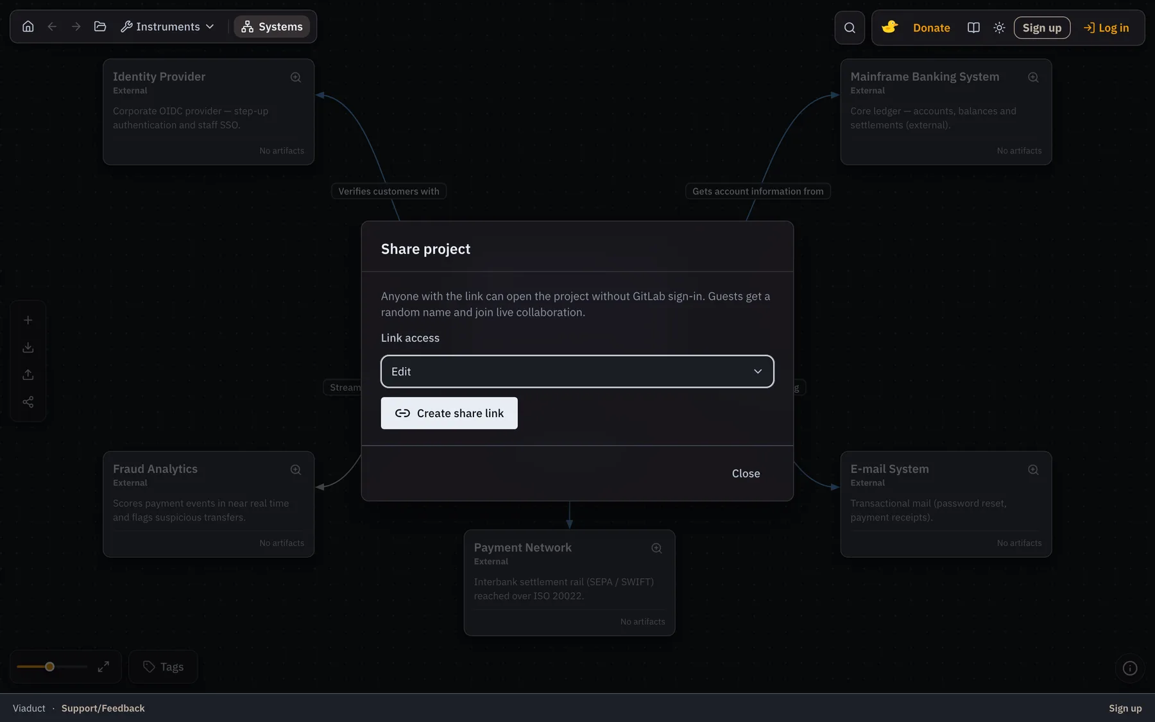Follow the Donate link
1155x722 pixels.
click(x=931, y=28)
